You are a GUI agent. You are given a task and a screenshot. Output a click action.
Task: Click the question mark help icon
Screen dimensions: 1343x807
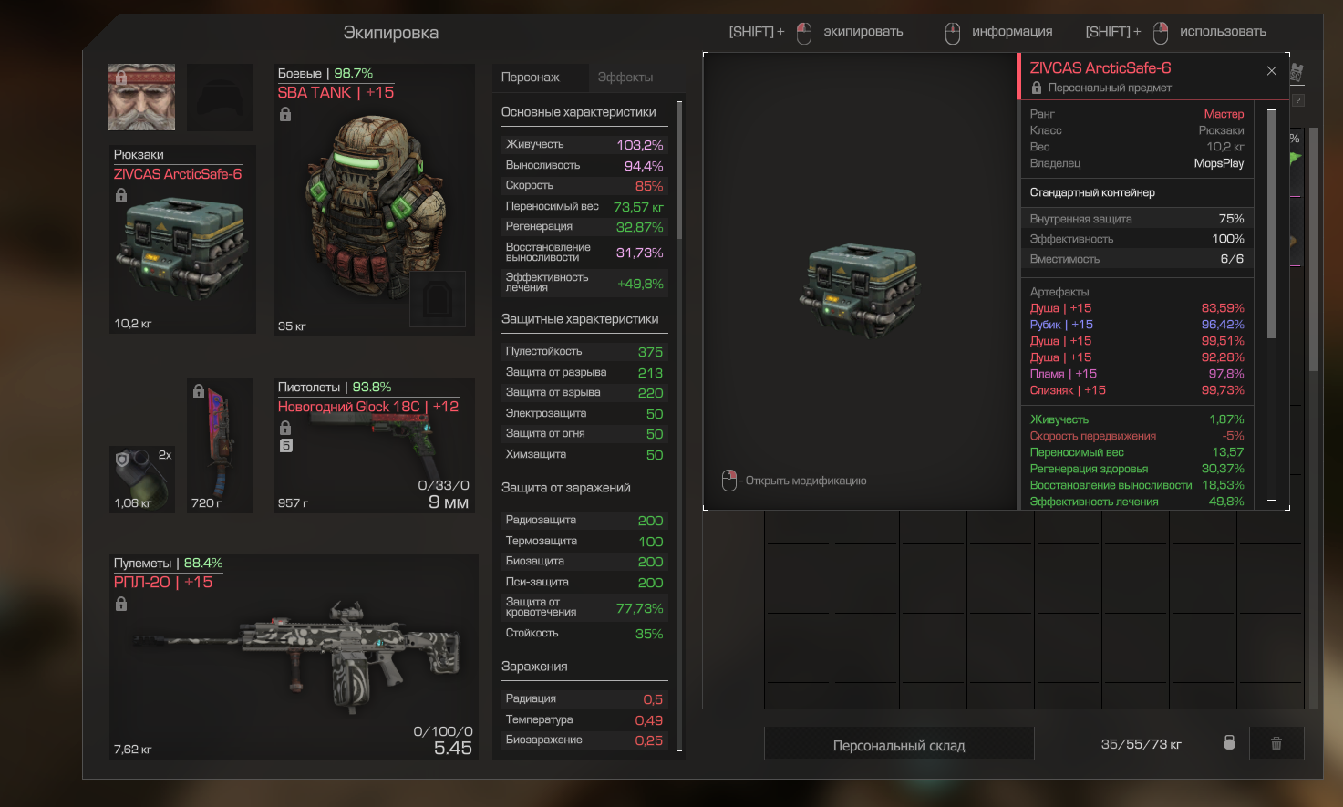pos(1298,100)
